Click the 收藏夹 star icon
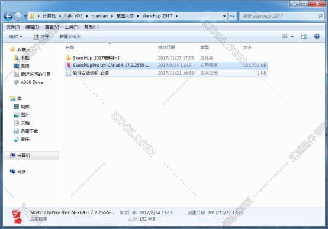Viewport: 328px width, 229px height. (13, 50)
